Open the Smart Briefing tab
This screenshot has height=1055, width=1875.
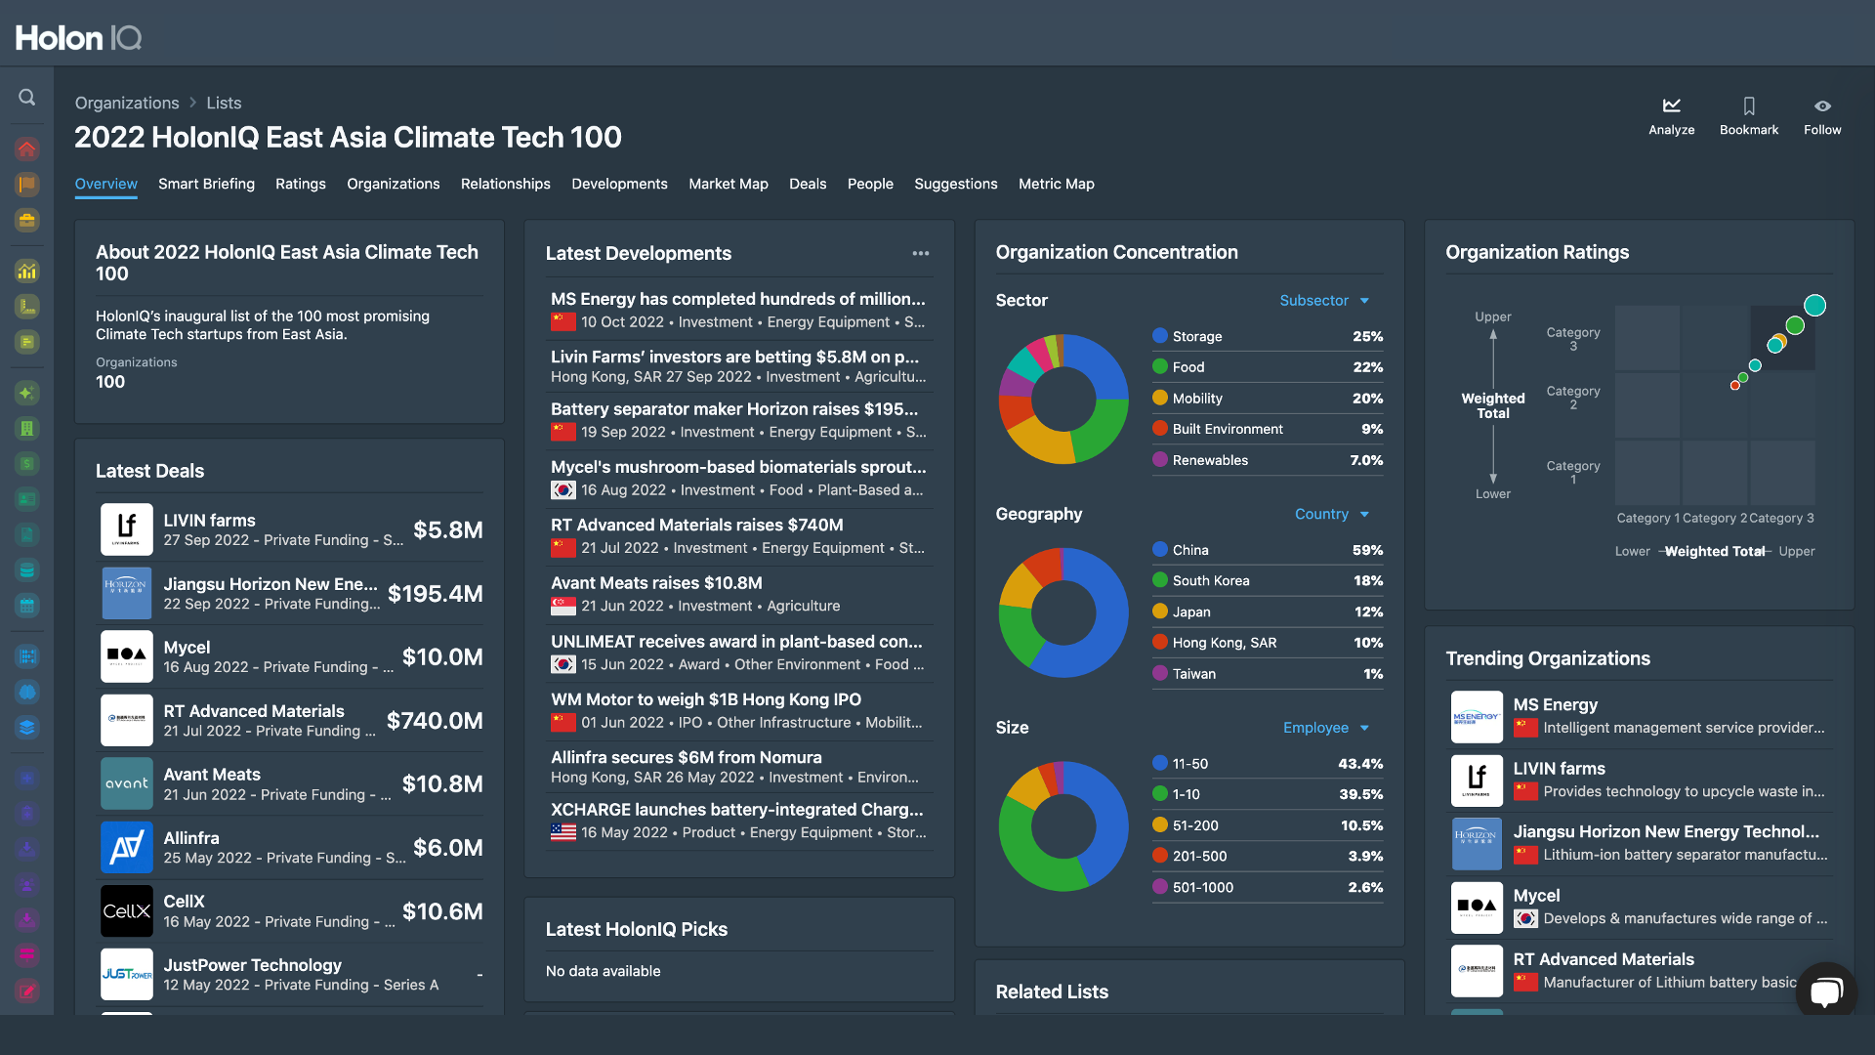point(206,184)
